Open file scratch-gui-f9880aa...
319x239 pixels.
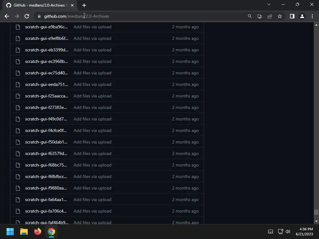pyautogui.click(x=46, y=188)
